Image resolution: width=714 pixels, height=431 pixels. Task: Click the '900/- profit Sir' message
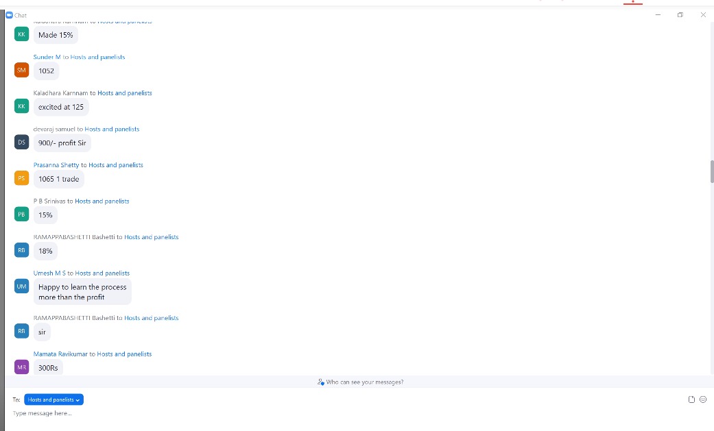[x=62, y=143]
